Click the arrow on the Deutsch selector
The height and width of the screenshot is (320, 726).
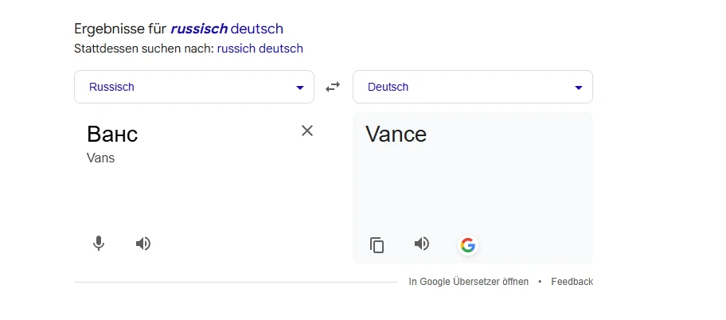579,88
